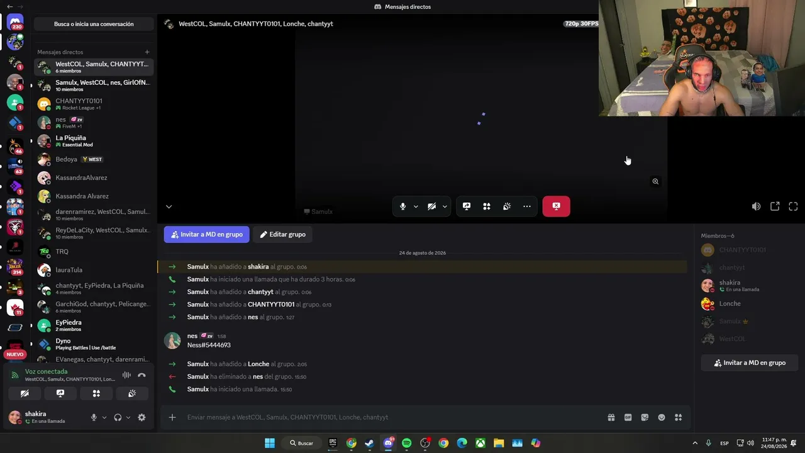805x453 pixels.
Task: Mute microphone in the call controls
Action: (x=402, y=206)
